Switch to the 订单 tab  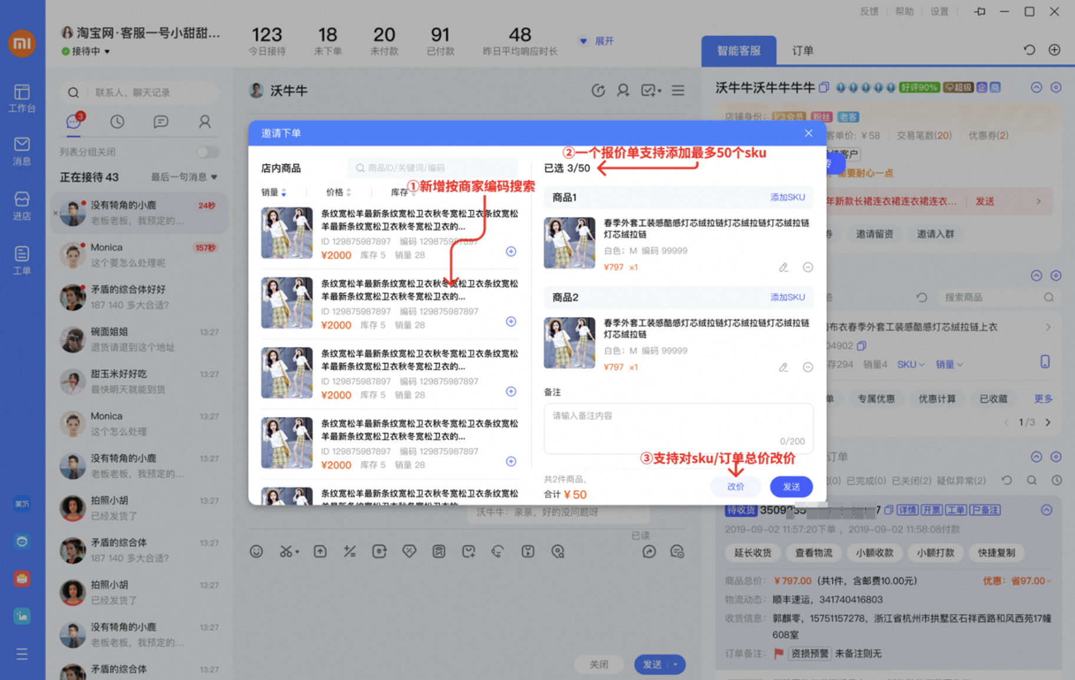802,51
